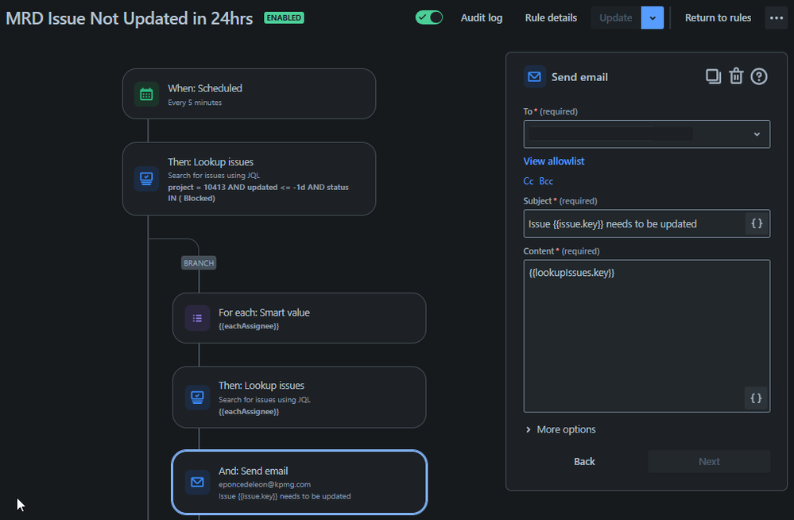Open help via the question mark icon

760,76
